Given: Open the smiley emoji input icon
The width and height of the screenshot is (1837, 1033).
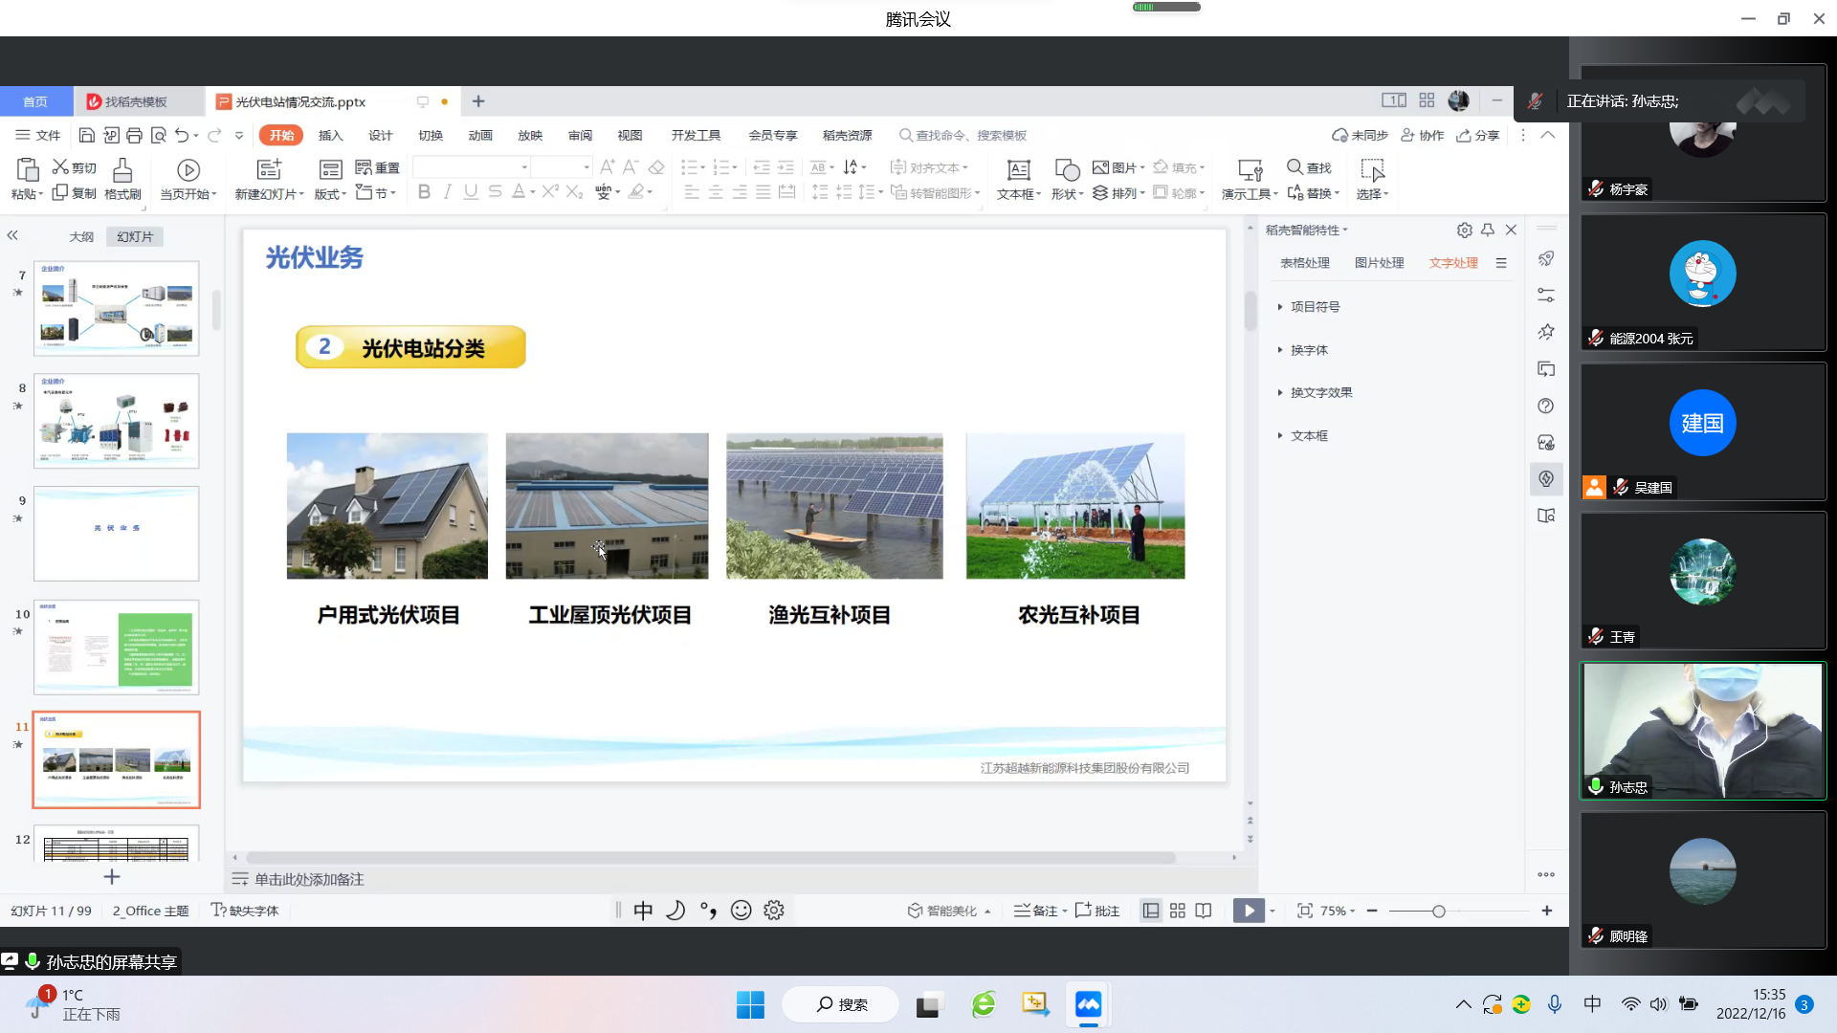Looking at the screenshot, I should coord(741,911).
